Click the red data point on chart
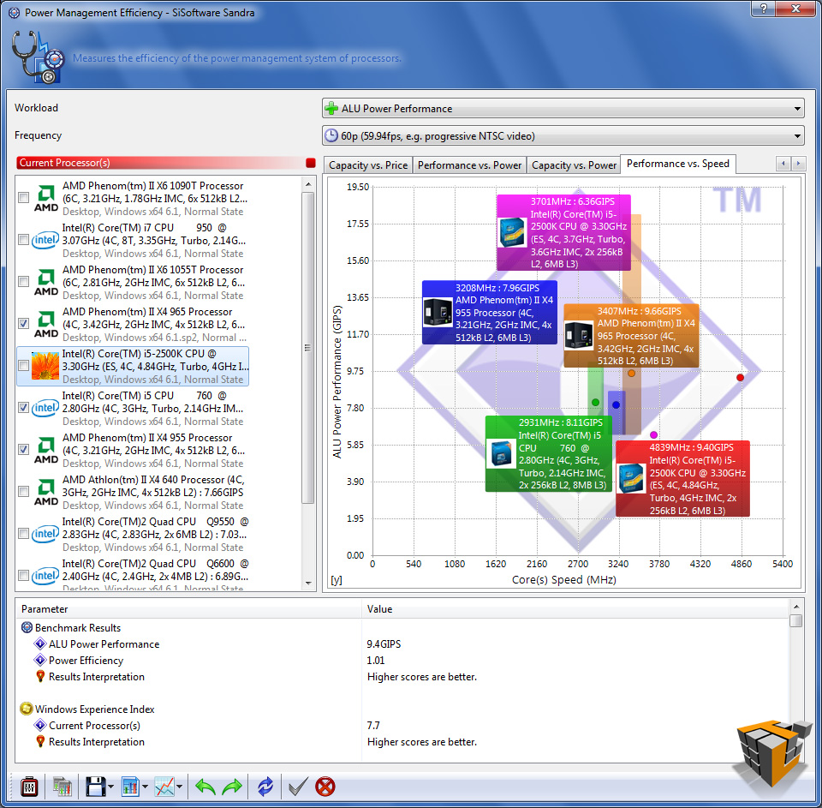 [740, 377]
